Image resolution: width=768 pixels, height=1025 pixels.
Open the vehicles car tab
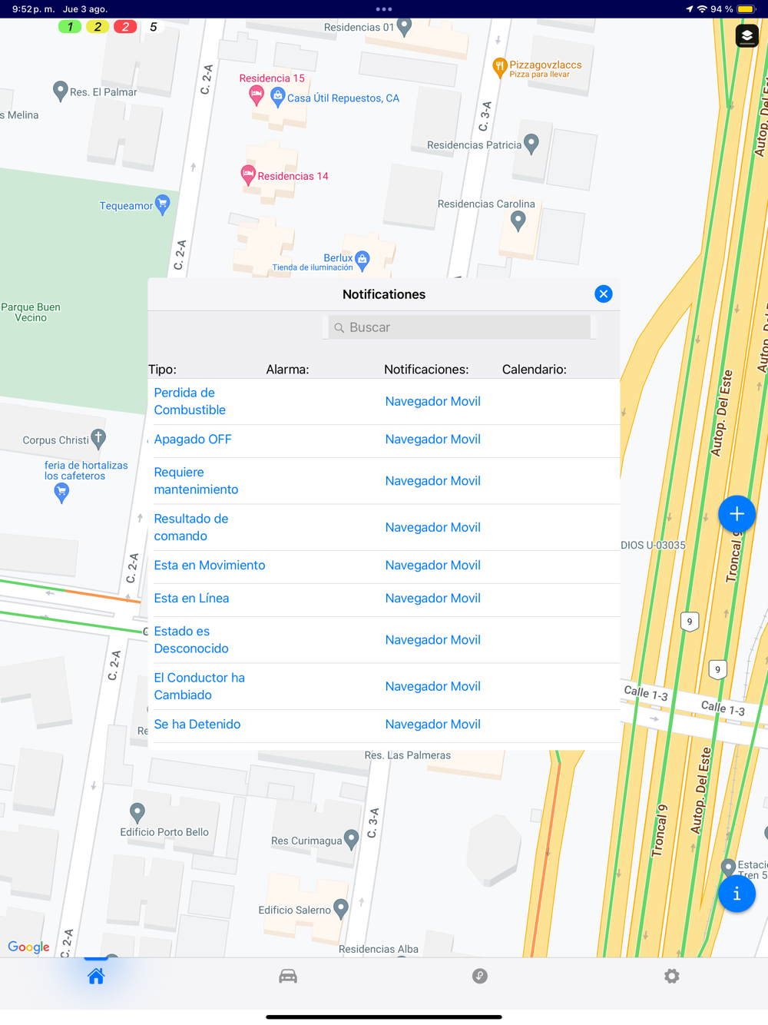pyautogui.click(x=288, y=977)
